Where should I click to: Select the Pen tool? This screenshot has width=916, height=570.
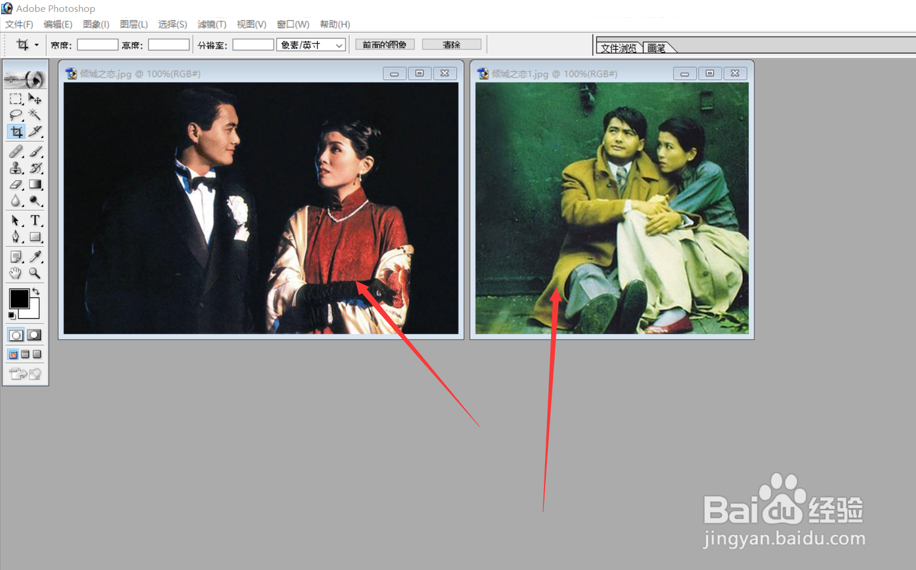click(x=16, y=237)
